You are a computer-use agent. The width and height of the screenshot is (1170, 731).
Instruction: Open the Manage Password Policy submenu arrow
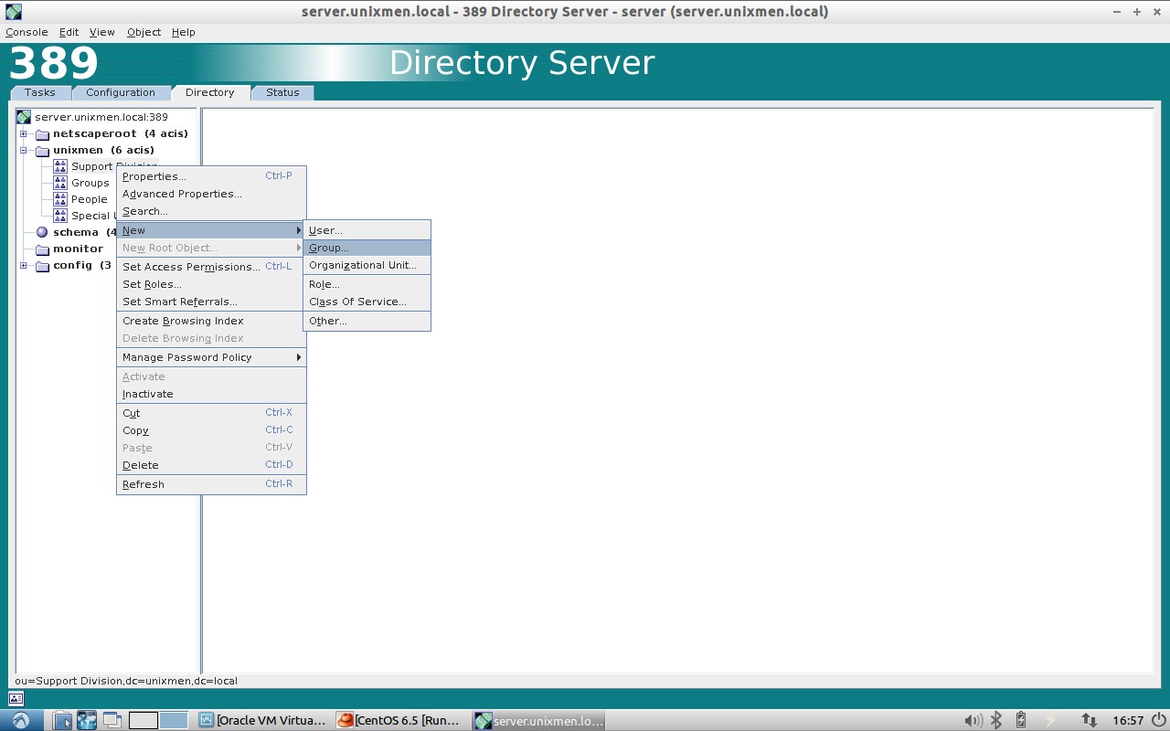pyautogui.click(x=298, y=357)
